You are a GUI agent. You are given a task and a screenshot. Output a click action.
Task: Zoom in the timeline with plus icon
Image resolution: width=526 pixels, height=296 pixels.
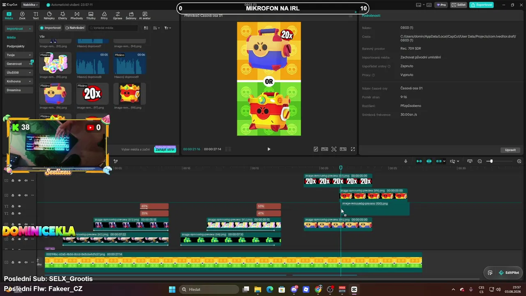click(x=519, y=161)
